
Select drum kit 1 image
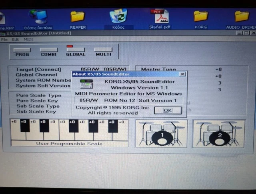[161, 134]
